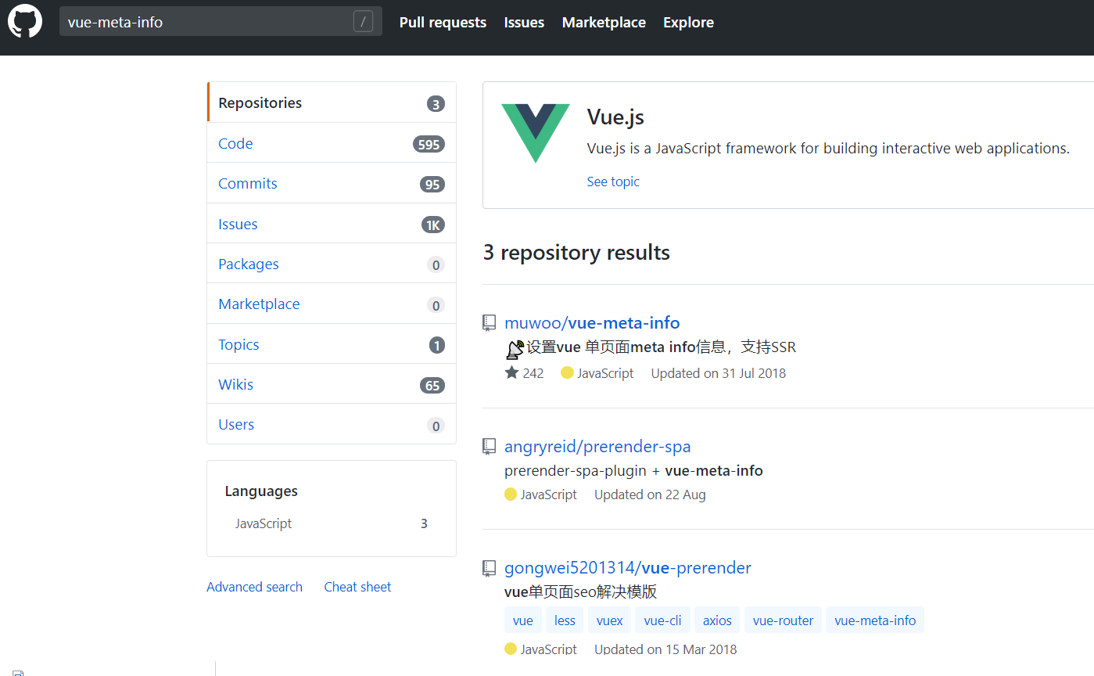
Task: Click '3 repository results' heading
Action: click(x=576, y=252)
